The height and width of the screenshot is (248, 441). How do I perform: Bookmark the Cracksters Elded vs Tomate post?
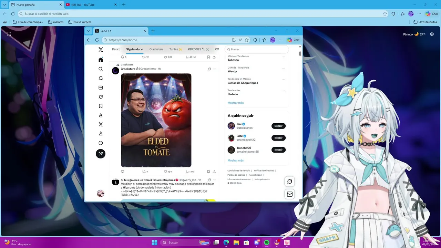pyautogui.click(x=208, y=172)
